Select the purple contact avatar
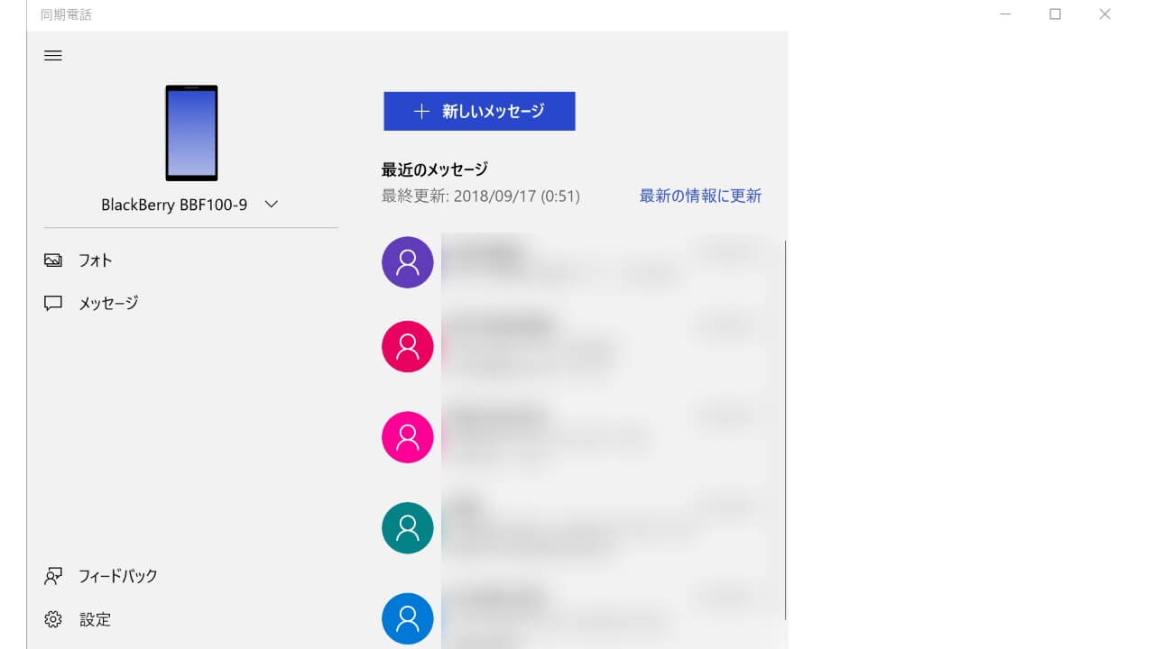The width and height of the screenshot is (1155, 649). coord(408,262)
